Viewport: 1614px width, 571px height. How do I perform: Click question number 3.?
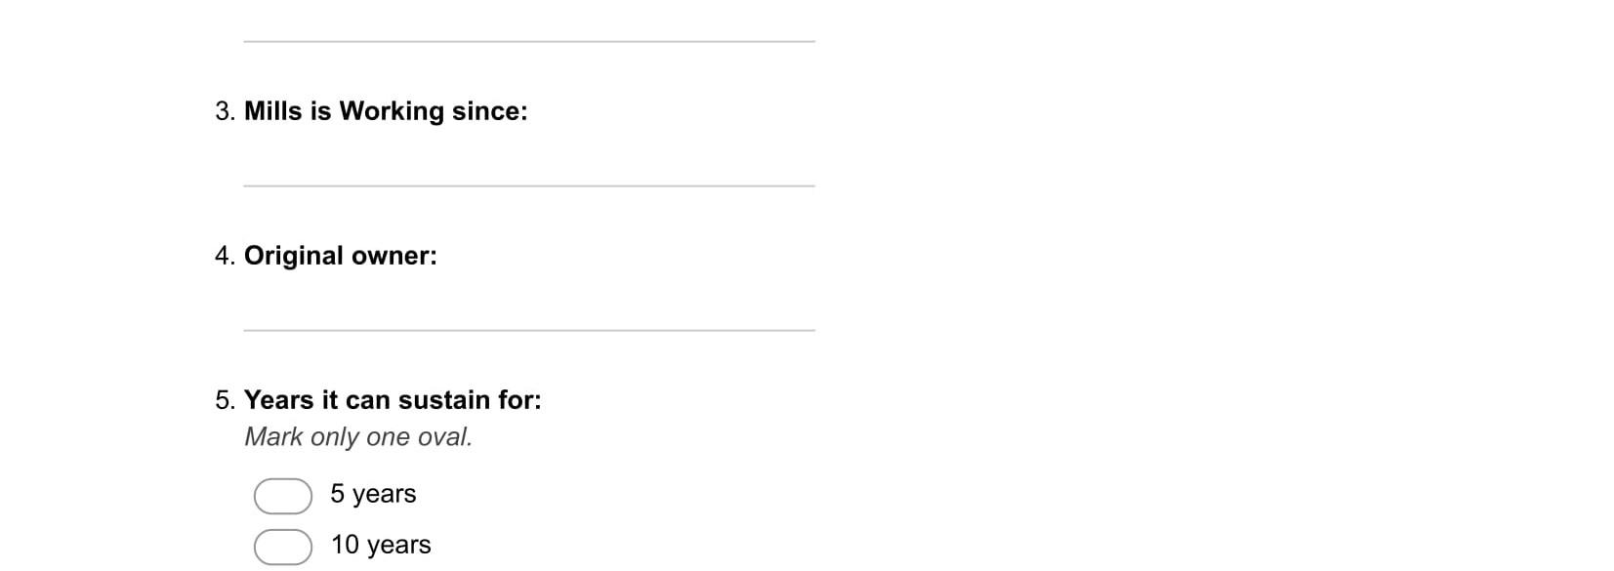coord(225,111)
